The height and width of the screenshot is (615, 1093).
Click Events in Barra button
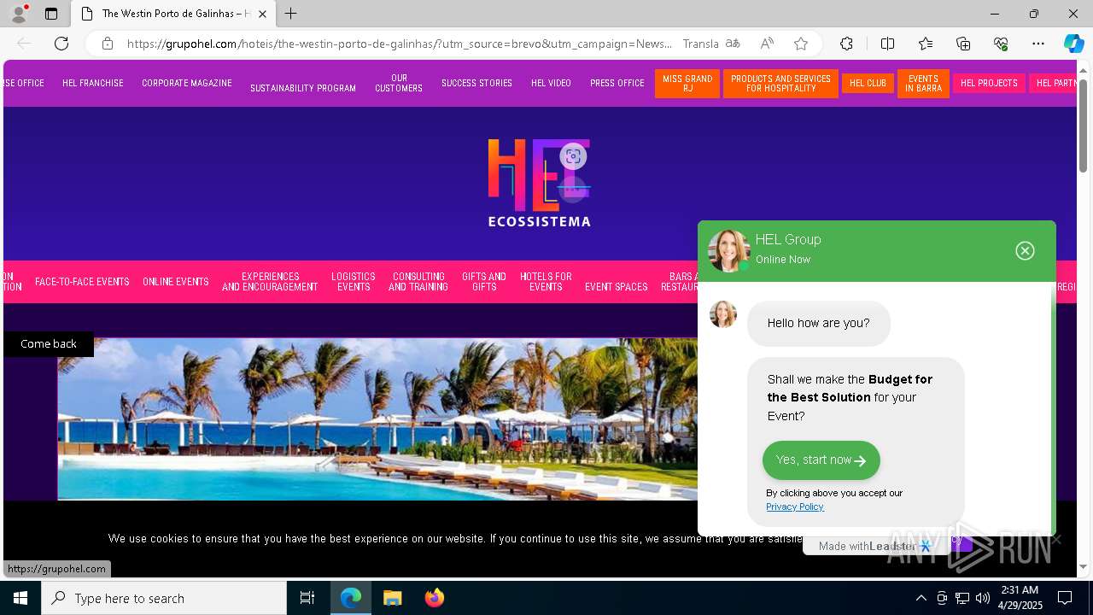tap(923, 83)
